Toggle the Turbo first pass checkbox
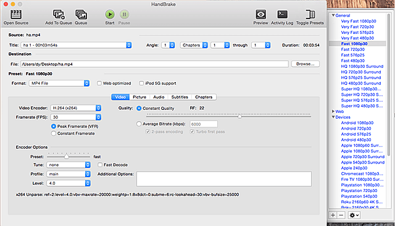This screenshot has width=395, height=226. click(192, 132)
